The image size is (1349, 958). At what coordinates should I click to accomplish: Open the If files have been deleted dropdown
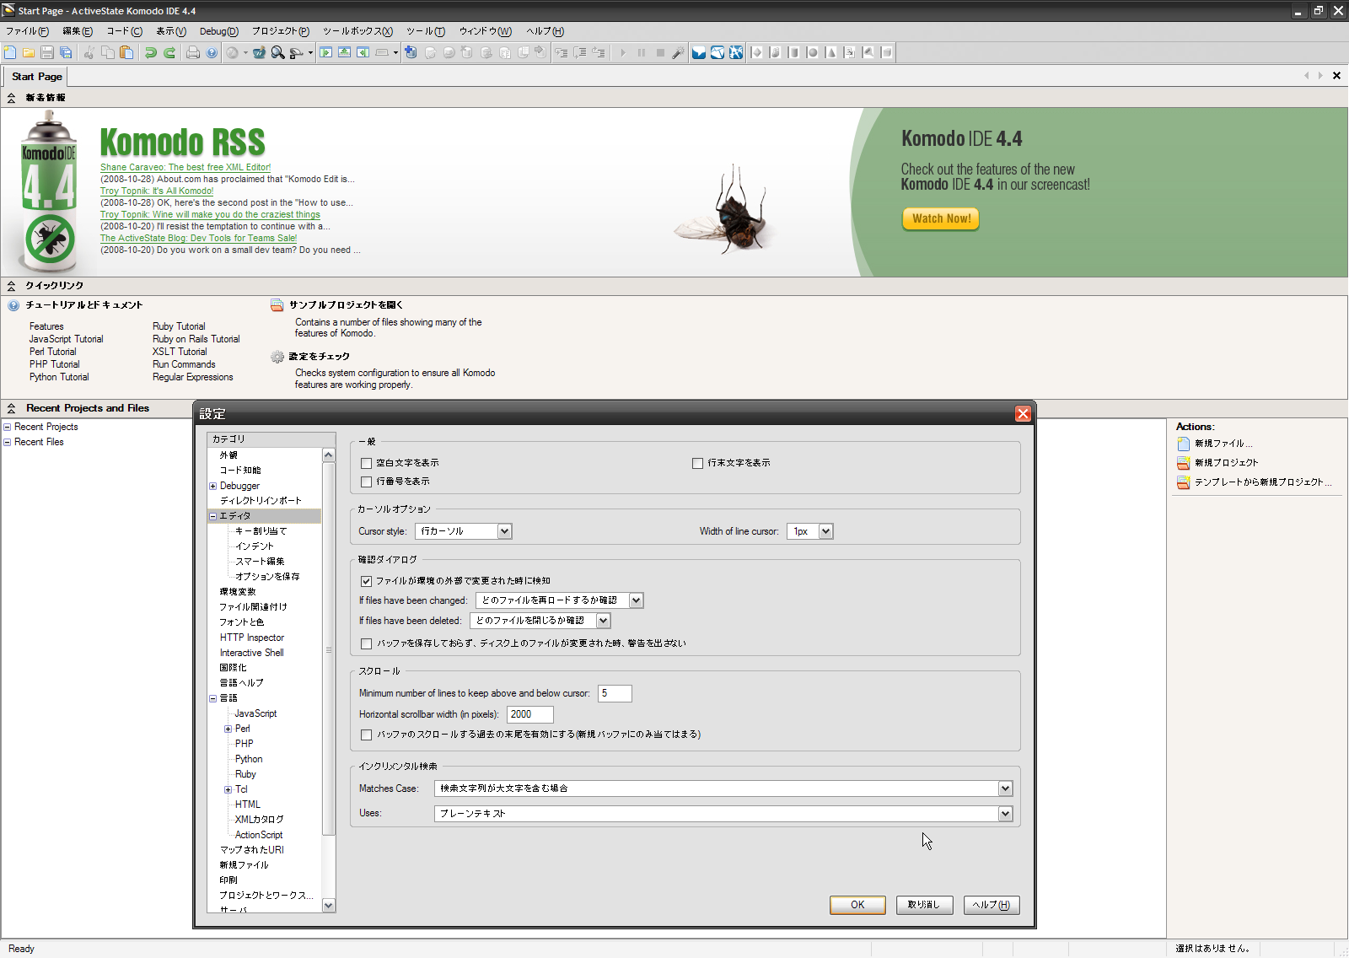(x=603, y=621)
